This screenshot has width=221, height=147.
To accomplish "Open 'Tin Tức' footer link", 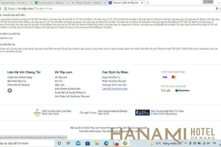I will (x=59, y=81).
